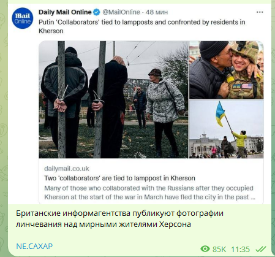The height and width of the screenshot is (257, 275).
Task: Open the Ukrainian flag square photo
Action: 227,129
